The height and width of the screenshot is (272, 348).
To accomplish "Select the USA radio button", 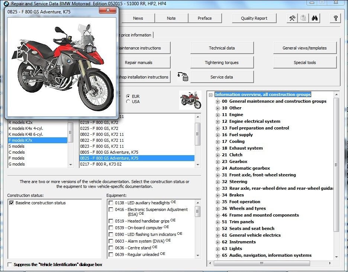I will (128, 102).
